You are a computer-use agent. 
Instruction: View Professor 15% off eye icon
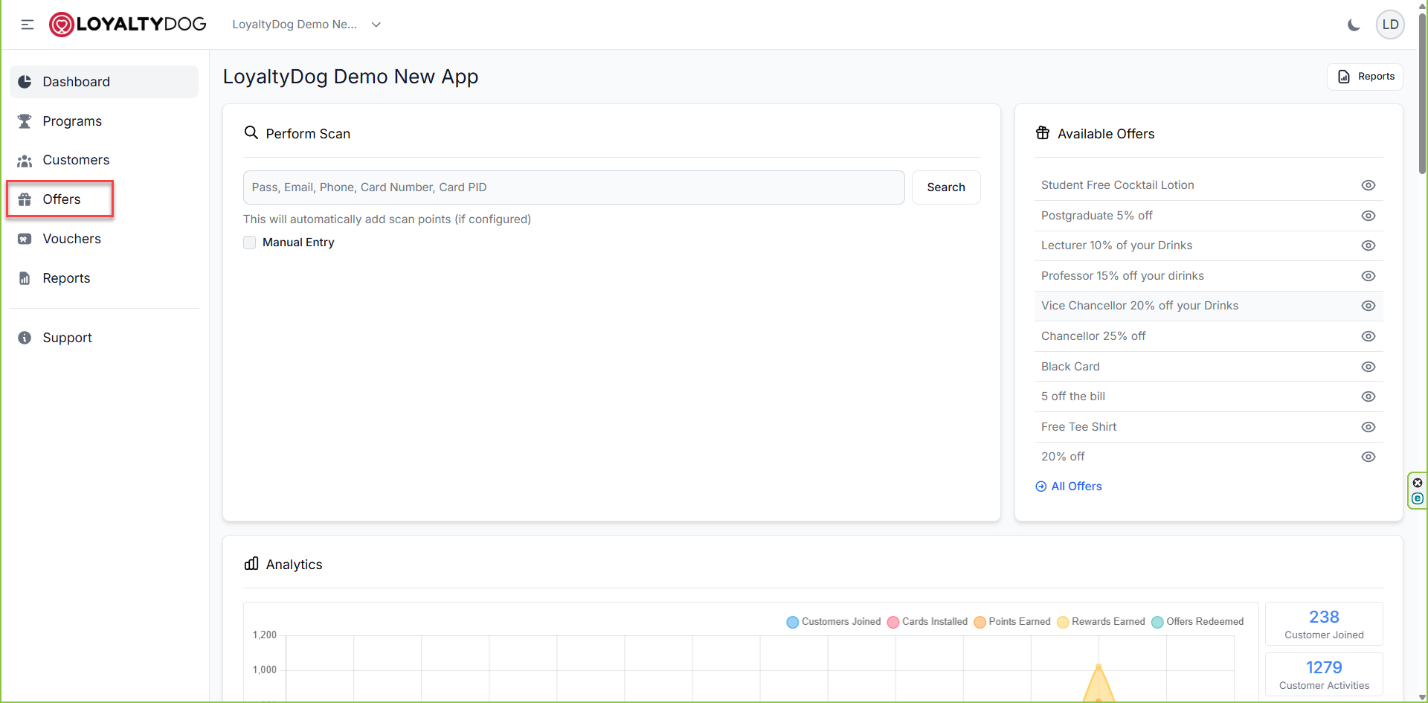1368,276
